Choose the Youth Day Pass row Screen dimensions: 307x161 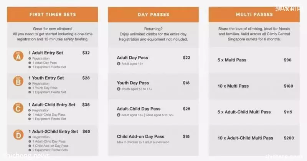pyautogui.click(x=153, y=86)
